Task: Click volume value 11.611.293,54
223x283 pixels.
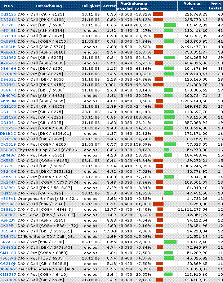Action: coord(193,209)
